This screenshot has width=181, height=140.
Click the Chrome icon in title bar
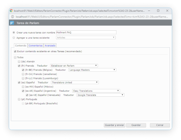[x=11, y=10]
